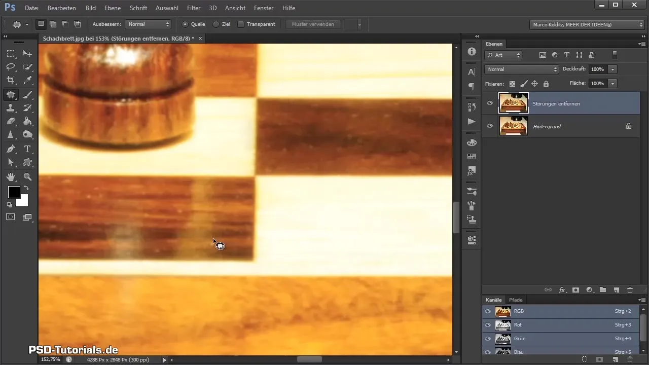Select the Clone Stamp tool
The width and height of the screenshot is (649, 365).
point(11,108)
